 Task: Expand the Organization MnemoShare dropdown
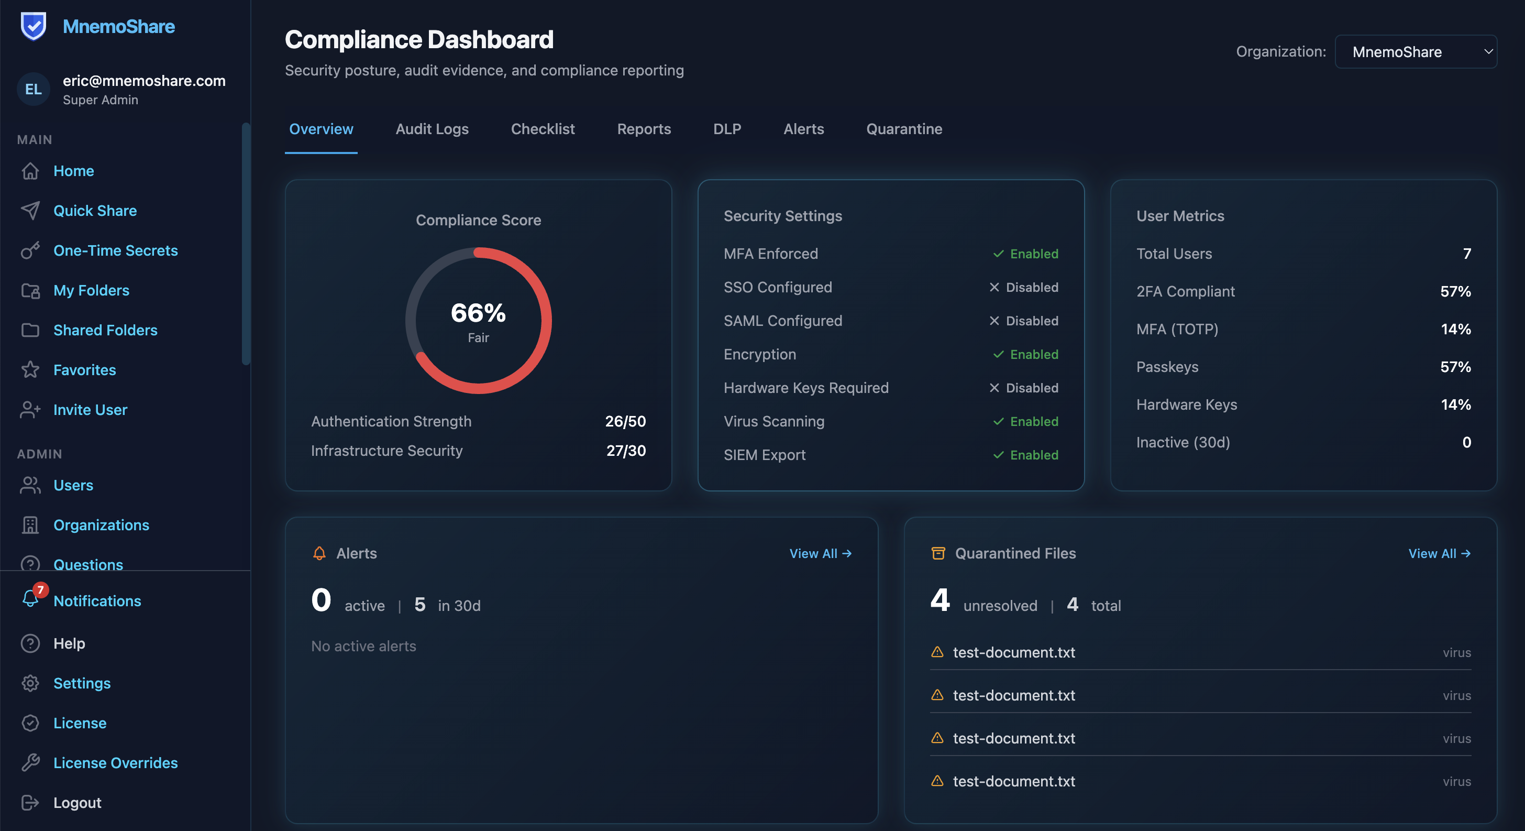[x=1415, y=51]
